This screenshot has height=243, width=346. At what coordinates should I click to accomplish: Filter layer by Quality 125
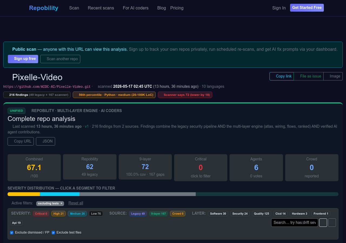[262, 214]
